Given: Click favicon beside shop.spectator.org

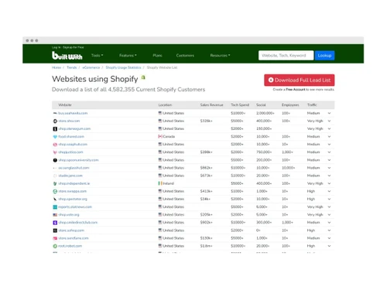Looking at the screenshot, I should pyautogui.click(x=55, y=199).
